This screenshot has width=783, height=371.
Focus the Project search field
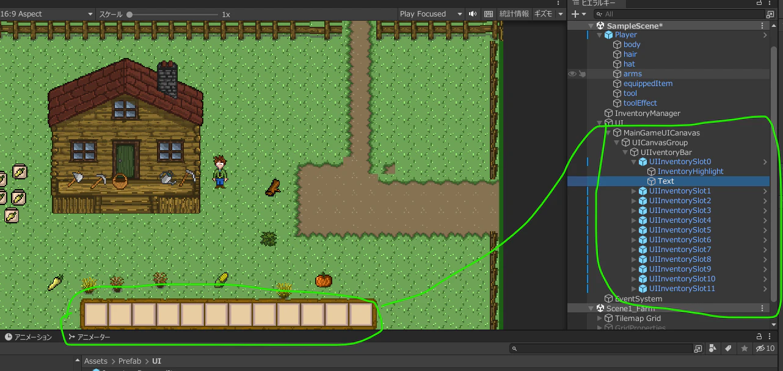pyautogui.click(x=602, y=348)
